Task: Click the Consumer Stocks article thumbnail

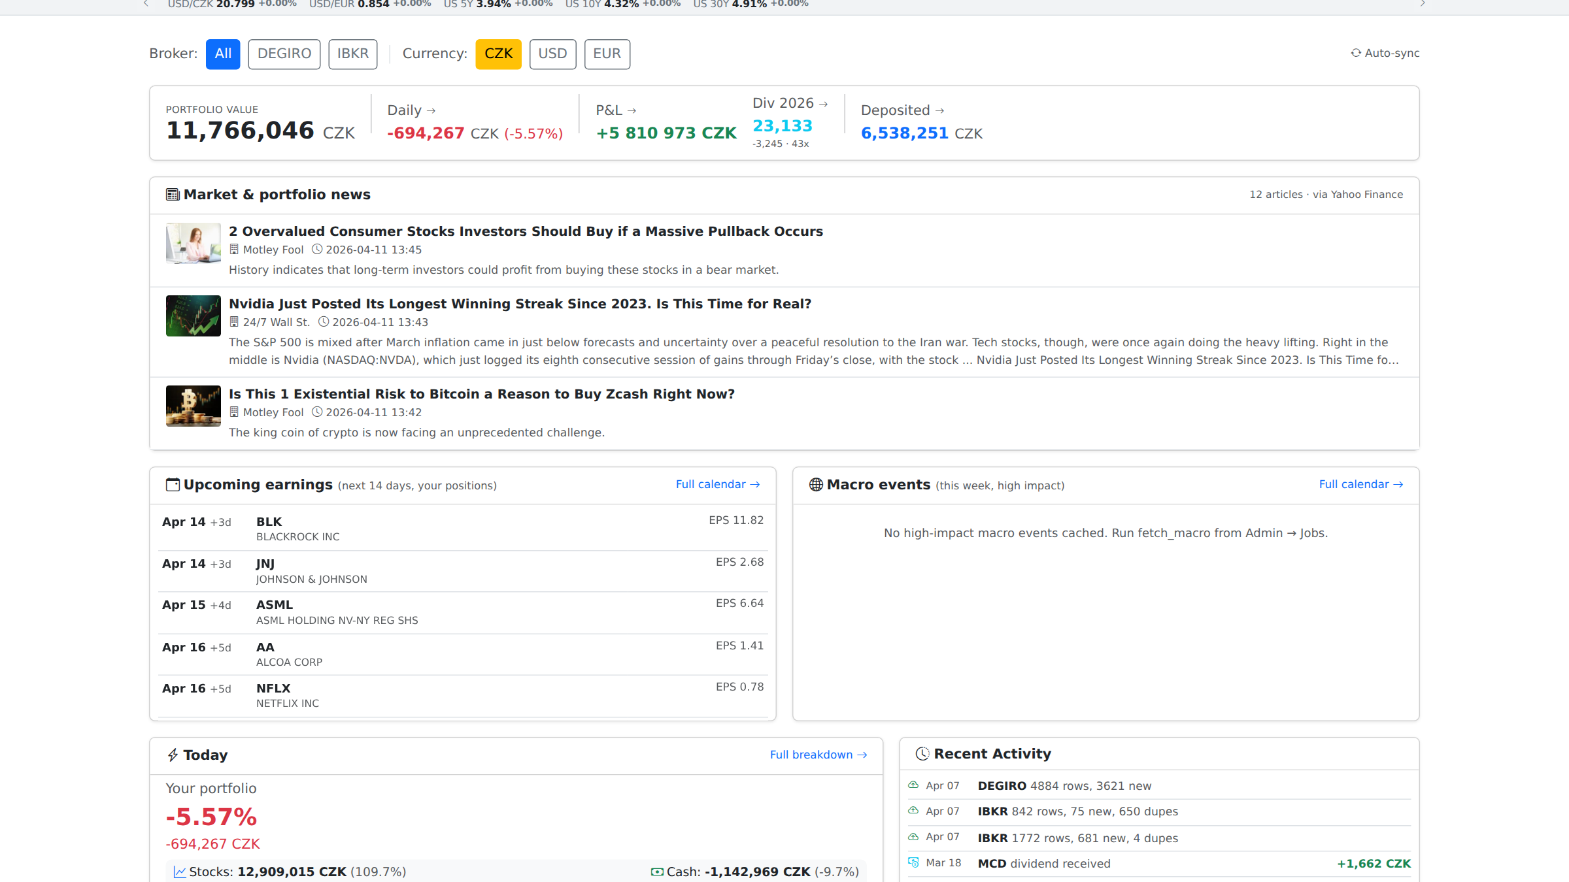Action: (x=194, y=243)
